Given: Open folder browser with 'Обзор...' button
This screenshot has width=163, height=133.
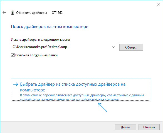Looking at the screenshot, I should [x=131, y=47].
